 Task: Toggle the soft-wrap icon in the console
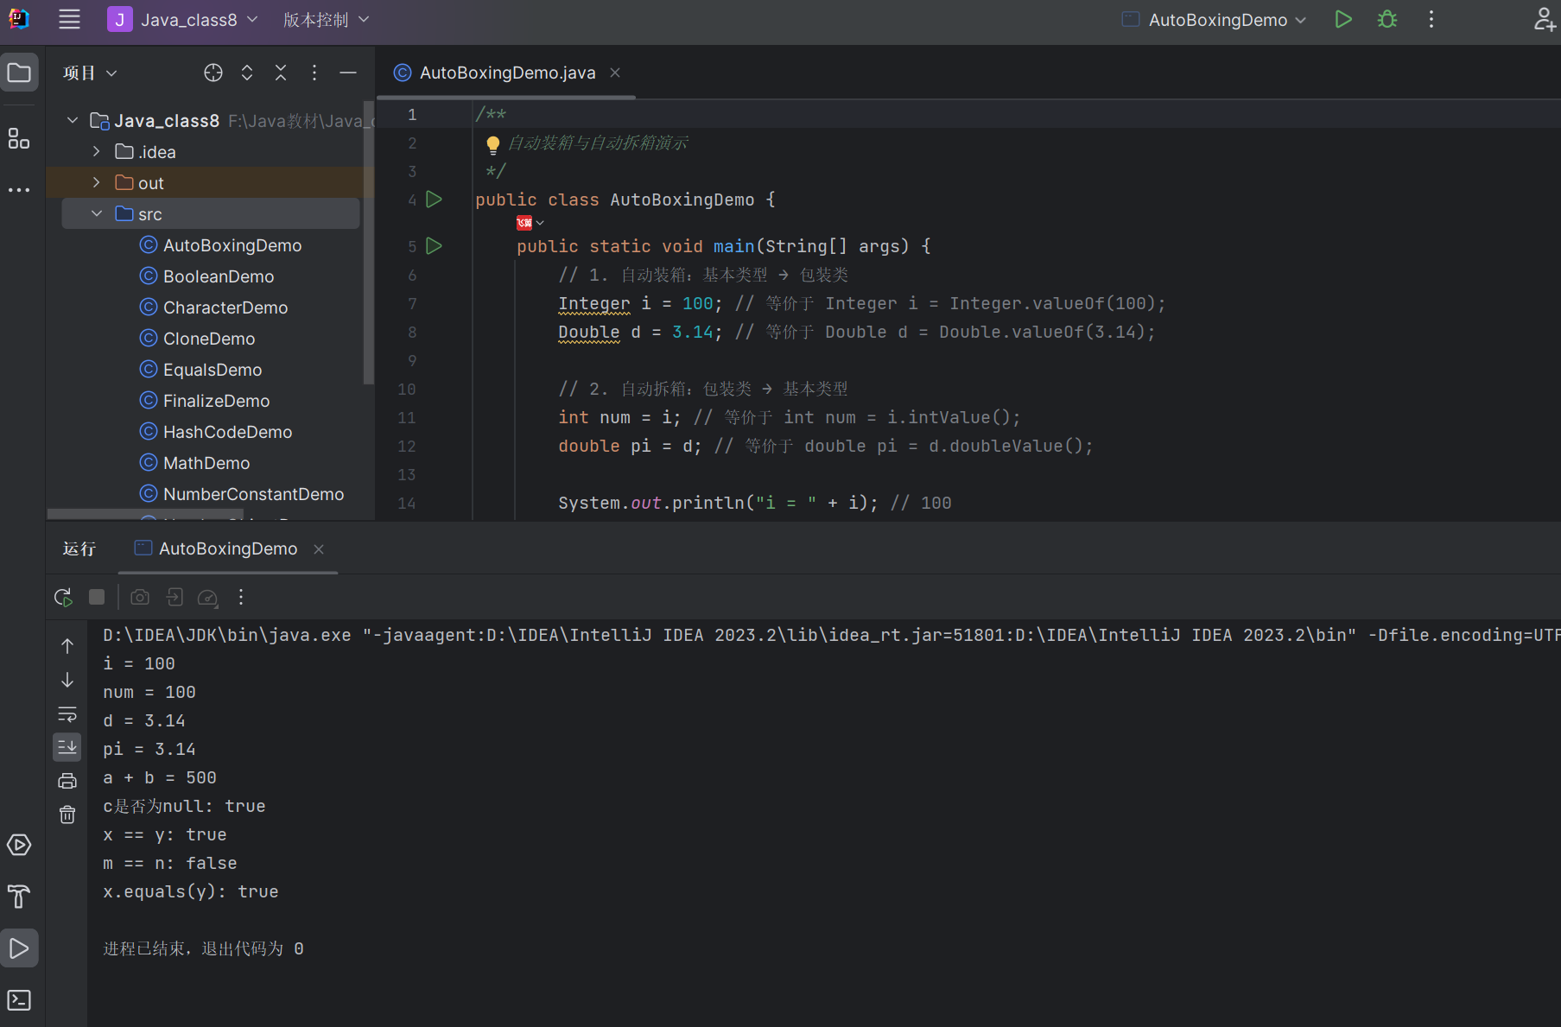click(x=67, y=714)
